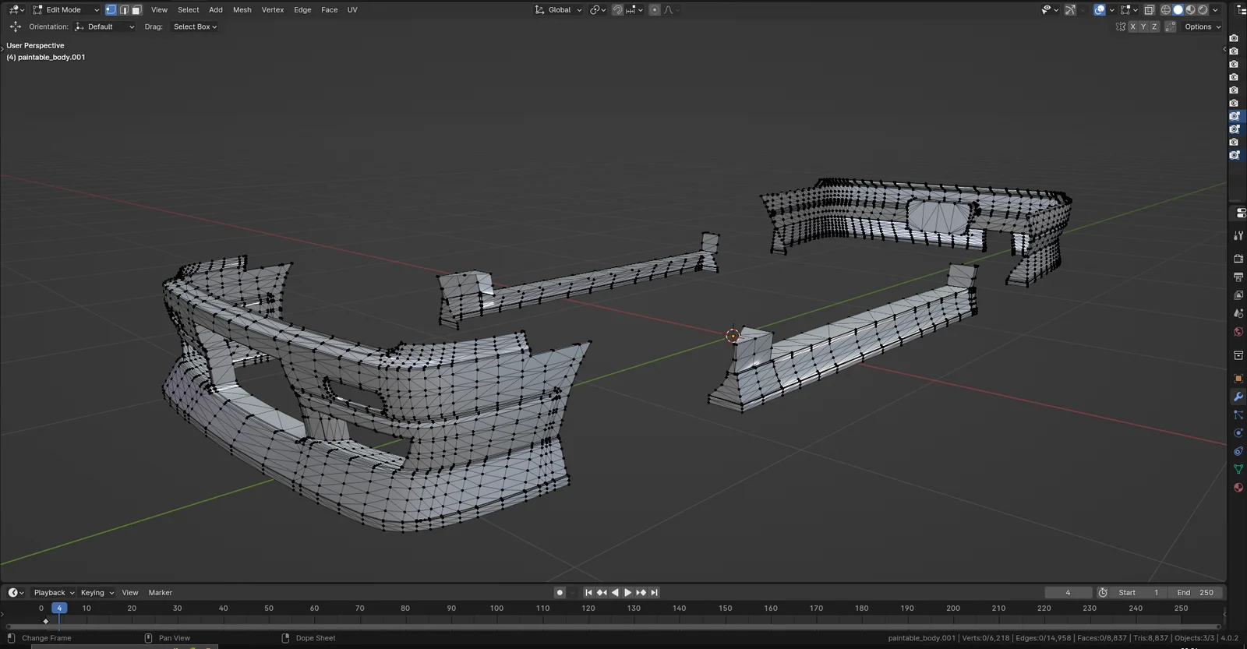Open the Object Data mesh tab
1247x649 pixels.
tap(1238, 469)
